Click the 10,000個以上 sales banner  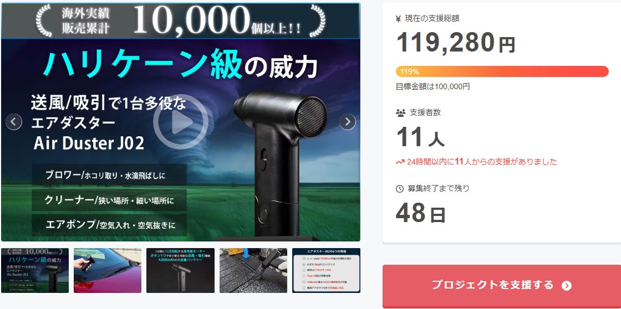click(x=181, y=20)
